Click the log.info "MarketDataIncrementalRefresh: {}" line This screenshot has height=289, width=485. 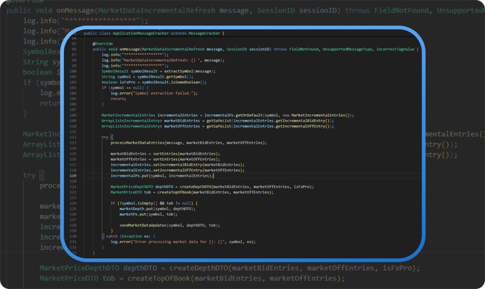pos(163,61)
